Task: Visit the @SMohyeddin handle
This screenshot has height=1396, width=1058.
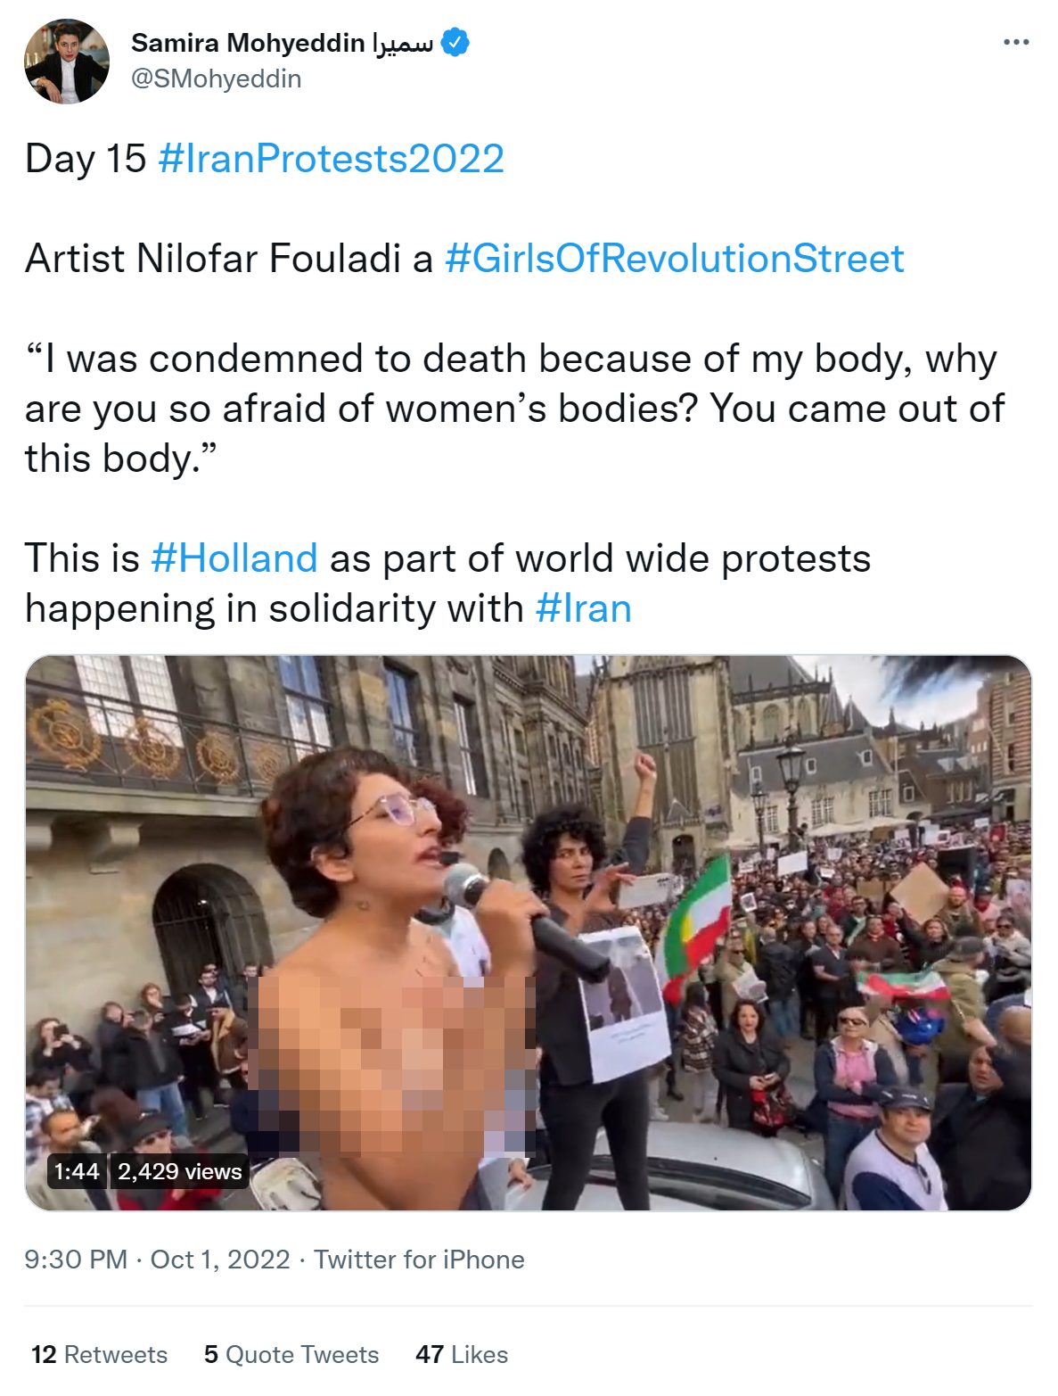Action: [217, 78]
